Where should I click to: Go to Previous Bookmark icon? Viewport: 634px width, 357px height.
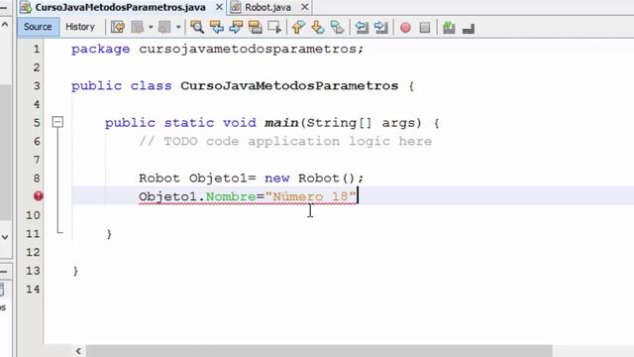tap(298, 27)
